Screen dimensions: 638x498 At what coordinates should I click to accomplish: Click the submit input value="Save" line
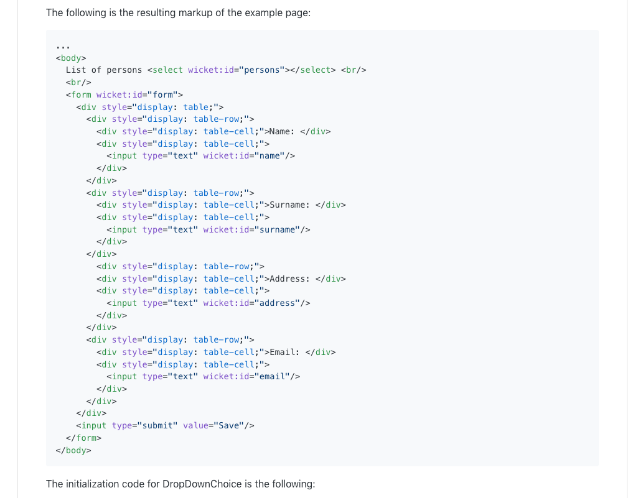pos(165,426)
